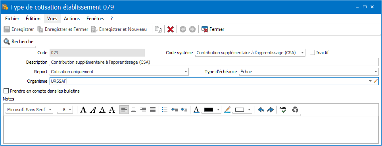The image size is (382, 146).
Task: Click the highlight marker icon
Action: 227,110
